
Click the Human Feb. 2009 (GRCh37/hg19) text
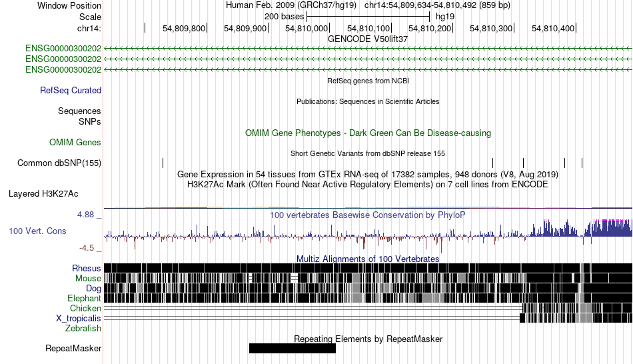coord(291,5)
